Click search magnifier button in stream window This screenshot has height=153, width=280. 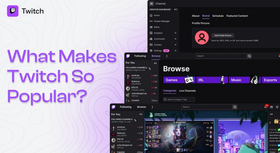(235, 107)
